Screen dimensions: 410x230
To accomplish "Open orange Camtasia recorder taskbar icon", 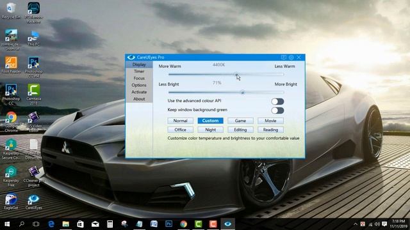I will (213, 224).
